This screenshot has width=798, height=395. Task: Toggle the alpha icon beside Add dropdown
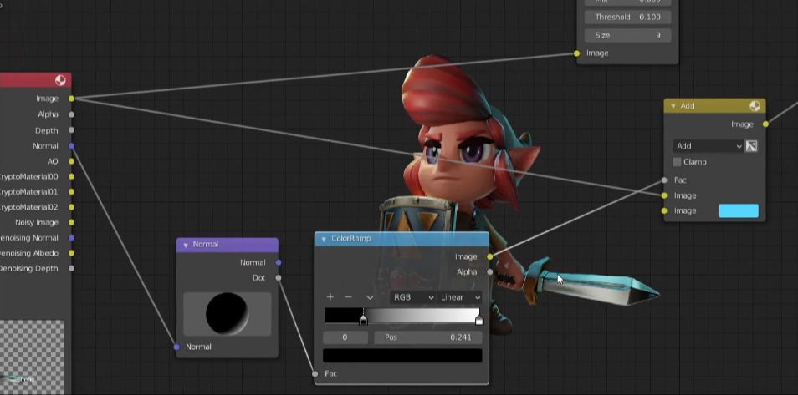[752, 146]
